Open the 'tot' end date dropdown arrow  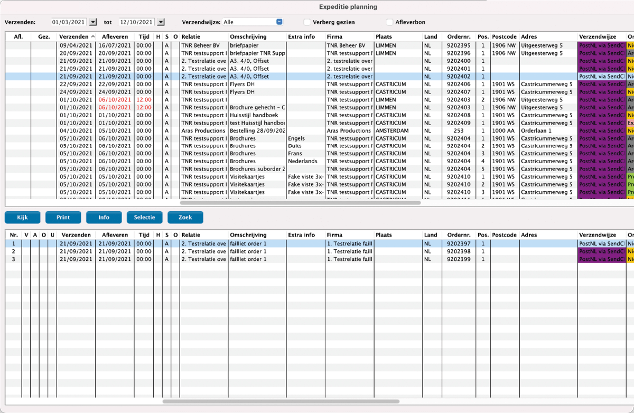coord(161,22)
